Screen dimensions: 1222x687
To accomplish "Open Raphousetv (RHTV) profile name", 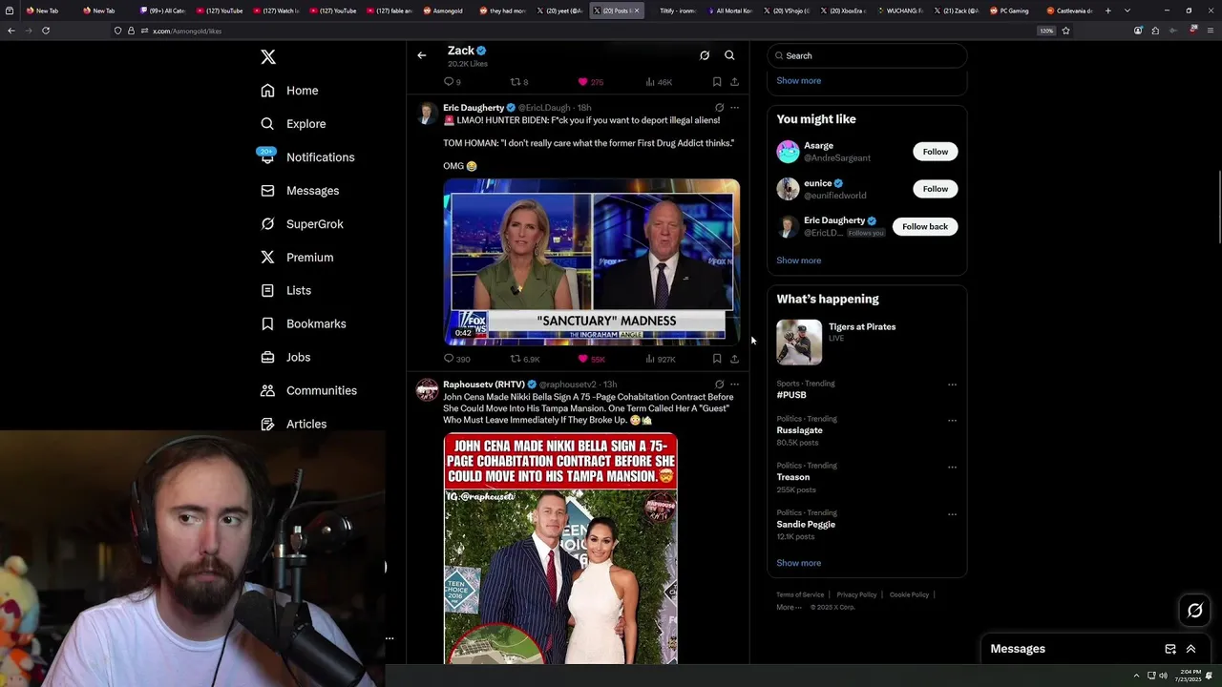I will point(484,385).
